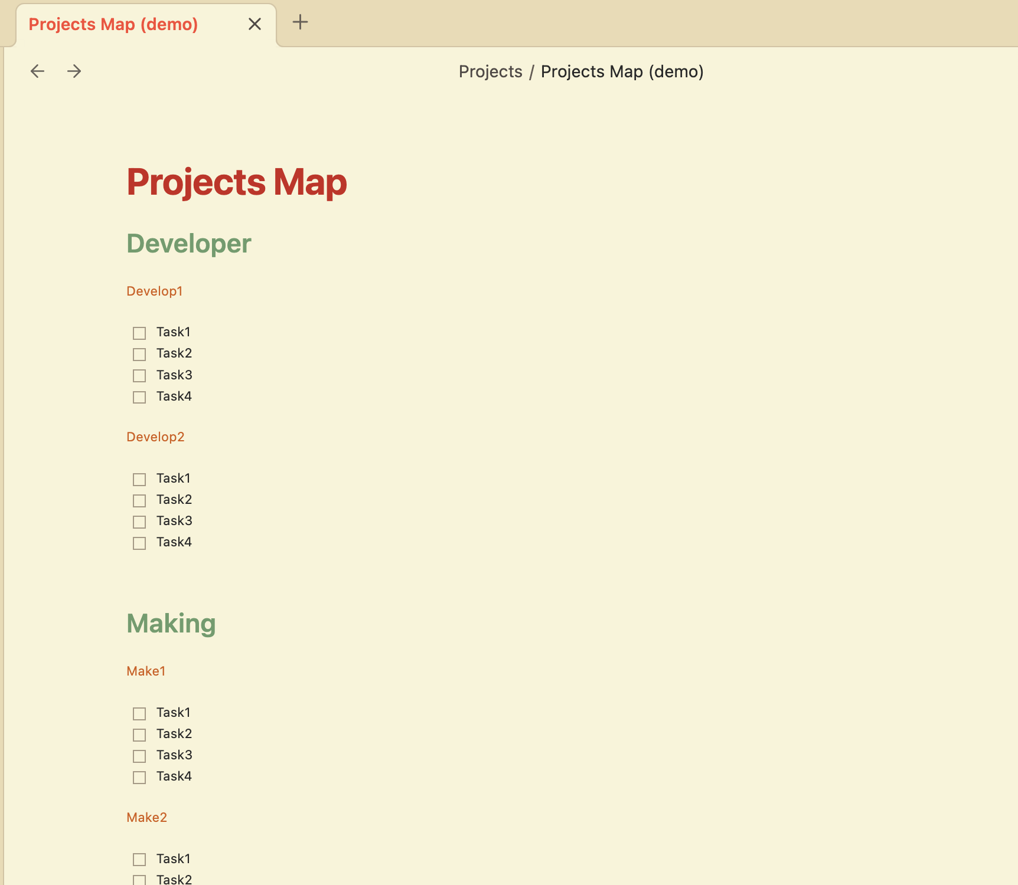This screenshot has height=885, width=1018.
Task: Open a new tab with plus icon
Action: point(300,22)
